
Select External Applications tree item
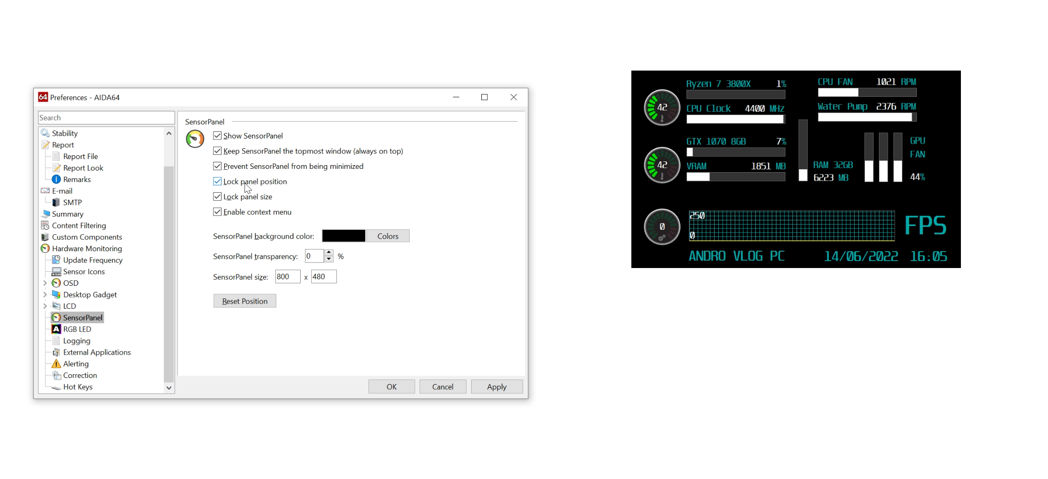click(97, 352)
